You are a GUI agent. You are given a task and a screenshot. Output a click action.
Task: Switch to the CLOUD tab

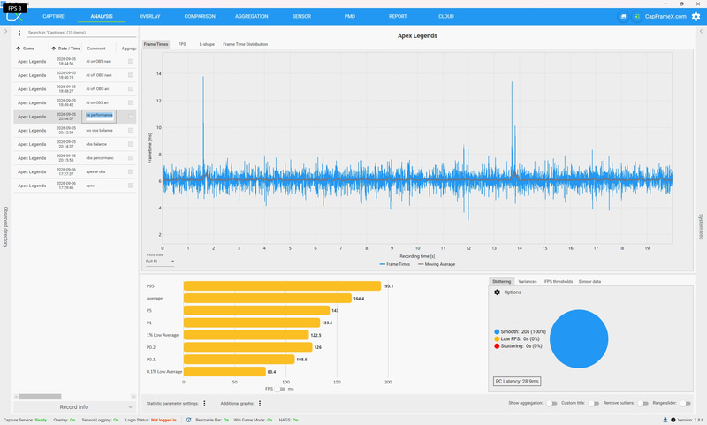446,16
